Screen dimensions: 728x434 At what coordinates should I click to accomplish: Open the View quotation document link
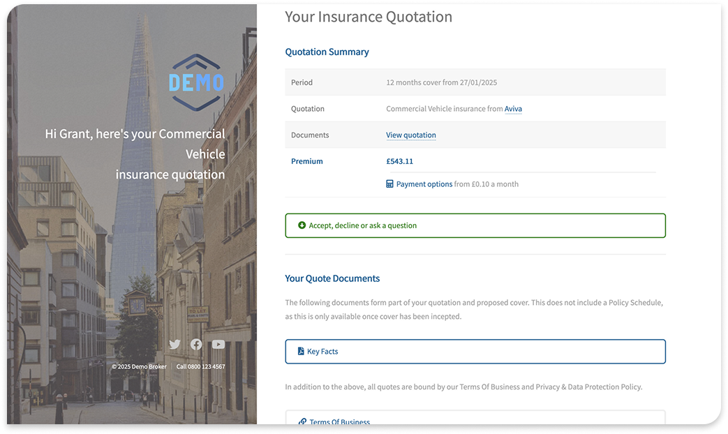tap(410, 135)
